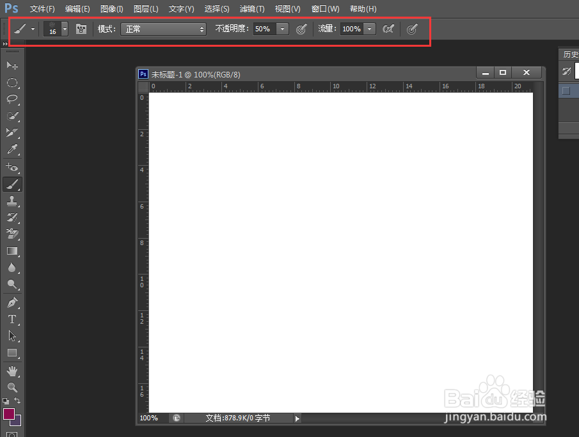The height and width of the screenshot is (437, 579).
Task: Open the 帮助 menu
Action: tap(363, 8)
